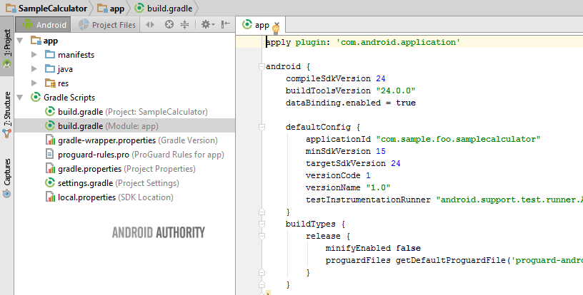Viewport: 583px width, 295px height.
Task: Click the build.gradle breadcrumb
Action: pos(164,8)
